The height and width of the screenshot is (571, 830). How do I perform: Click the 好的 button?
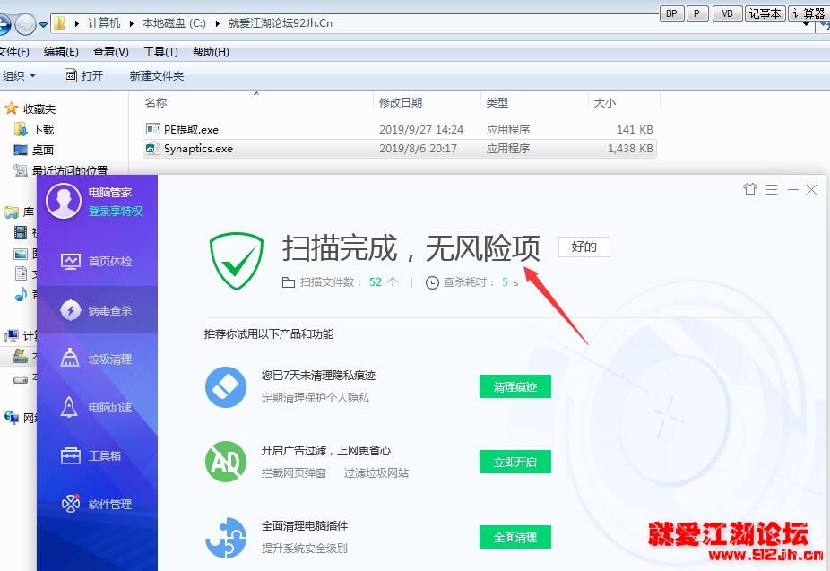(584, 247)
